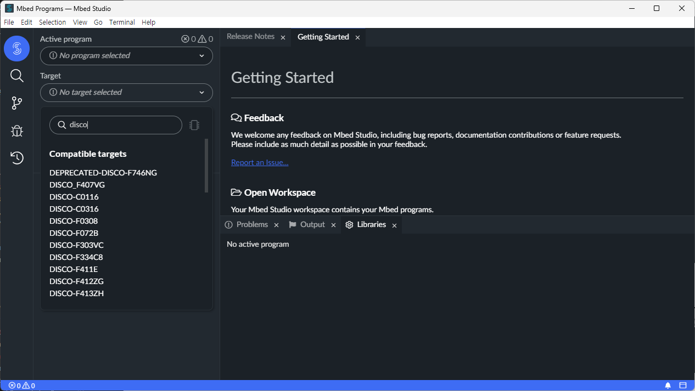This screenshot has width=695, height=391.
Task: Click the target search field containing disco
Action: coord(116,125)
